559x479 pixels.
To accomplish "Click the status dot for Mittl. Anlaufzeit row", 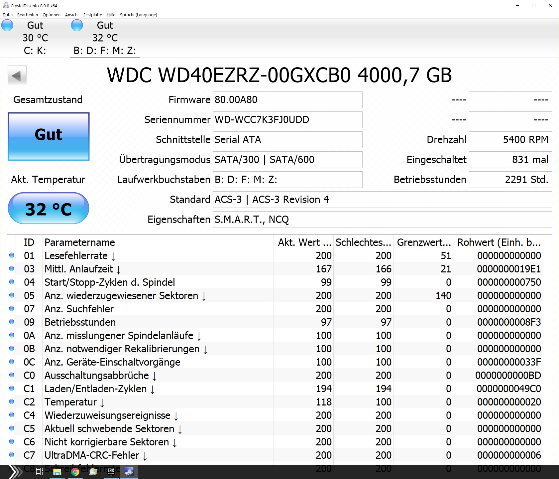I will click(x=12, y=268).
